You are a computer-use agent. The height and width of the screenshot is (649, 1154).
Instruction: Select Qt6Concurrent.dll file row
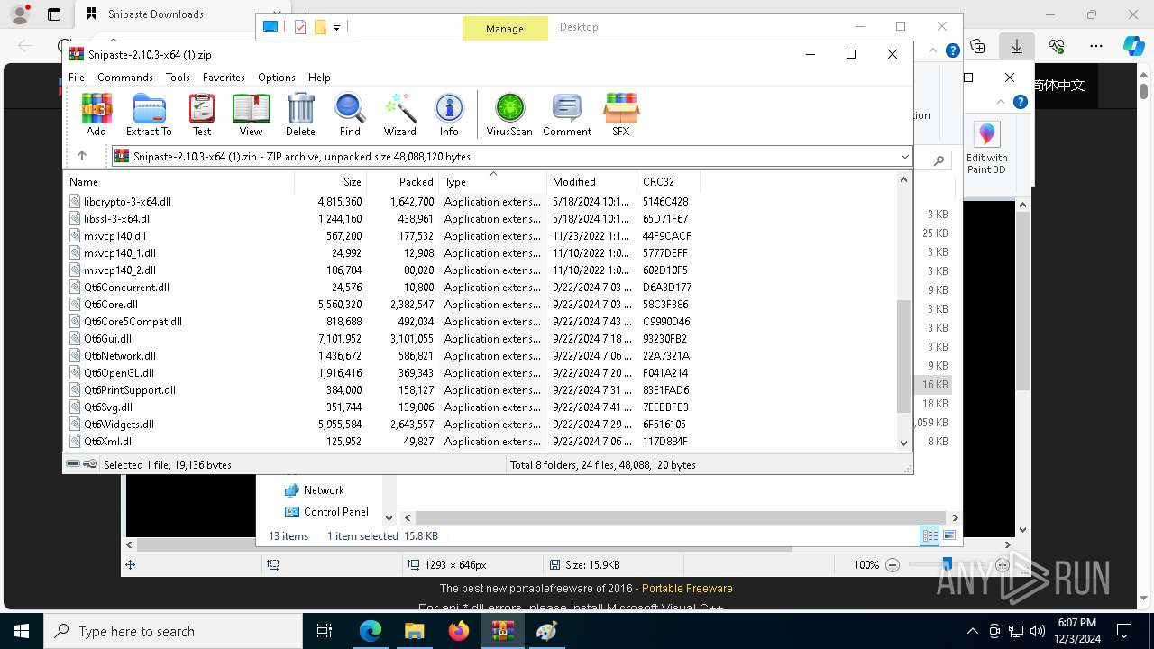481,288
